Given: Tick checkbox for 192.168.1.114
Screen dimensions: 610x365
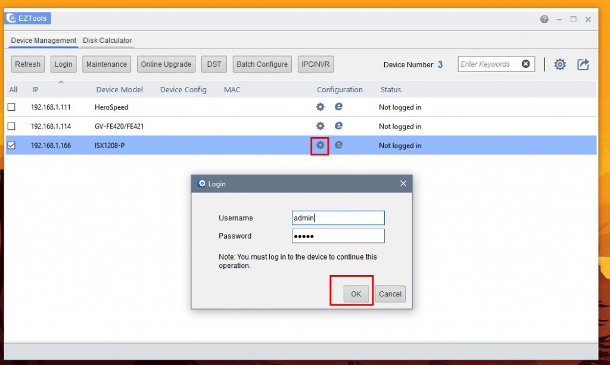Looking at the screenshot, I should click(12, 126).
